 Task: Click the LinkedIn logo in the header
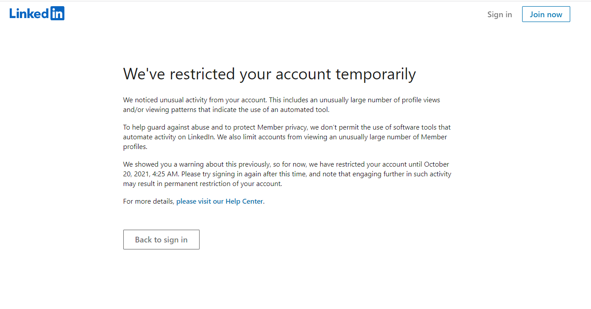tap(37, 14)
